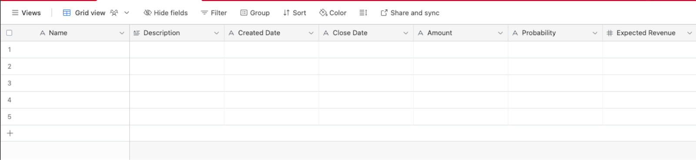Expand the Grid view dropdown chevron

click(127, 13)
